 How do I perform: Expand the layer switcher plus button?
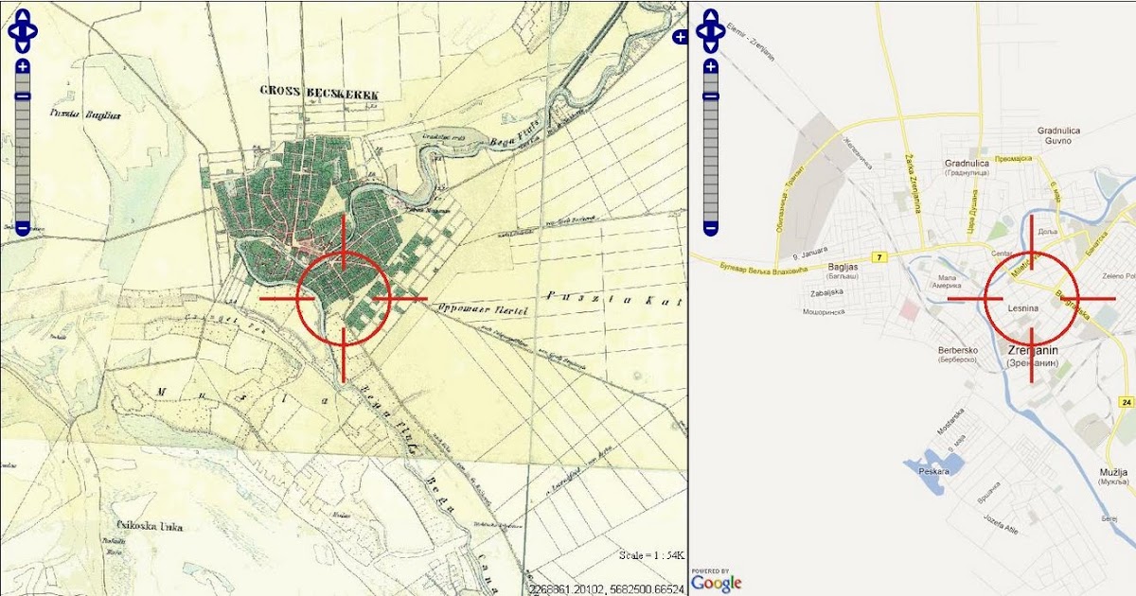pos(679,37)
